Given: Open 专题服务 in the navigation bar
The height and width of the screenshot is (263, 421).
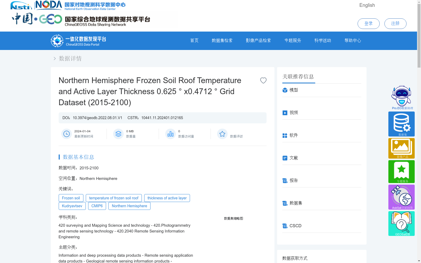Looking at the screenshot, I should pos(293,41).
